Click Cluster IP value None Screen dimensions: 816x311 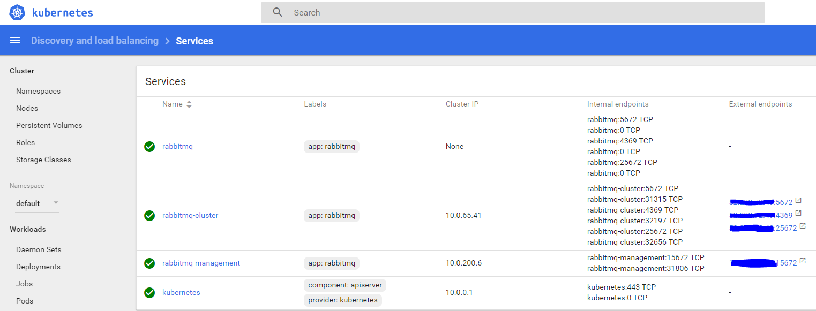455,147
